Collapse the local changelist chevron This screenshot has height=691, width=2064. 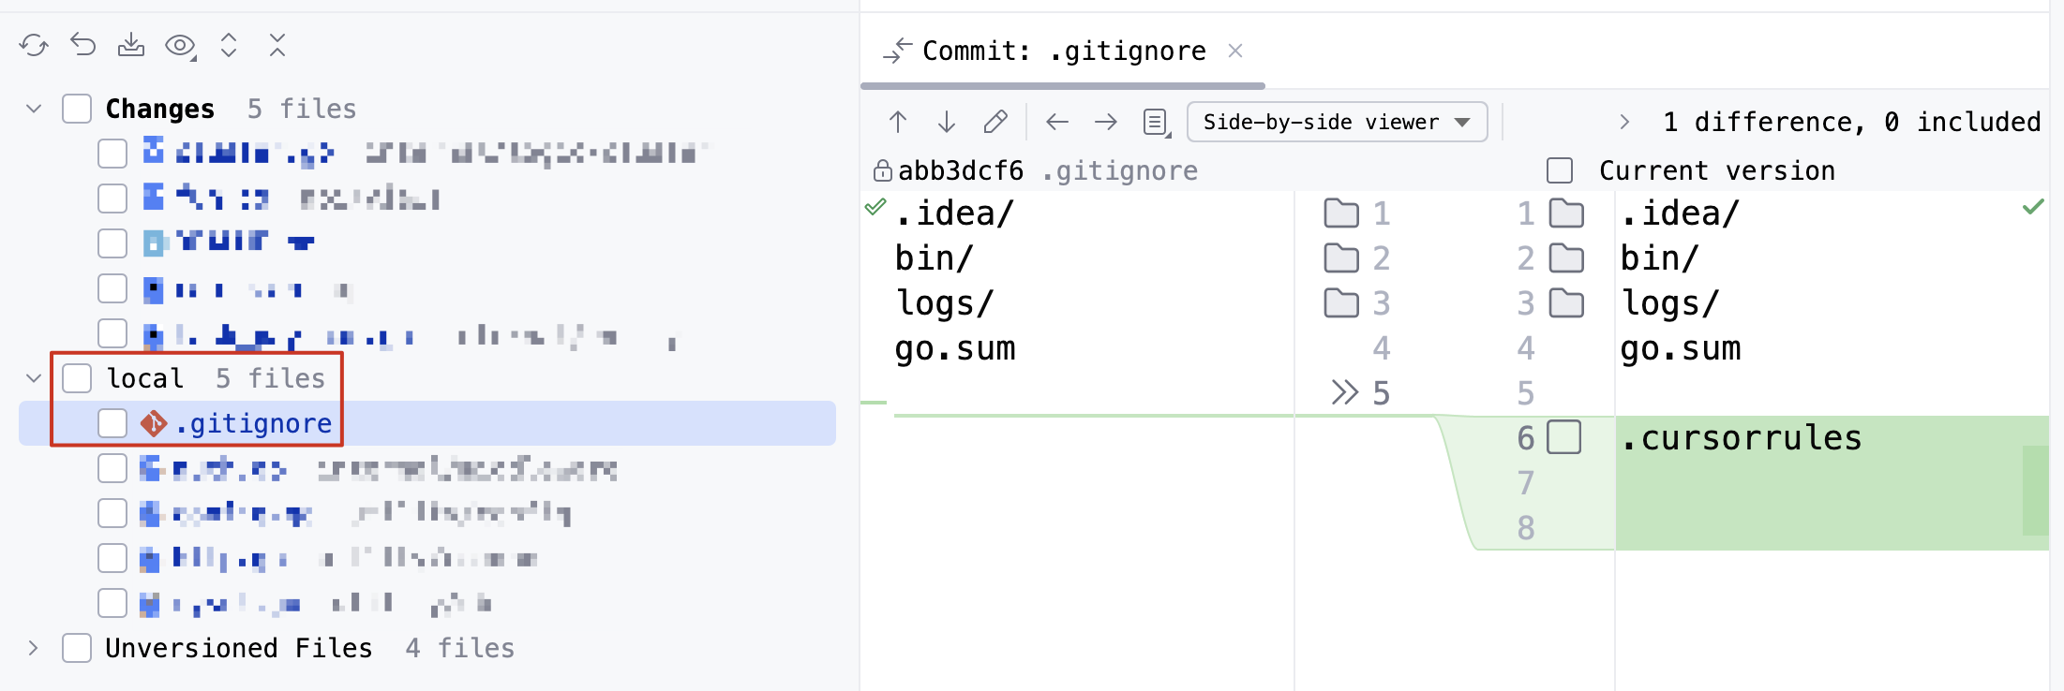coord(34,378)
